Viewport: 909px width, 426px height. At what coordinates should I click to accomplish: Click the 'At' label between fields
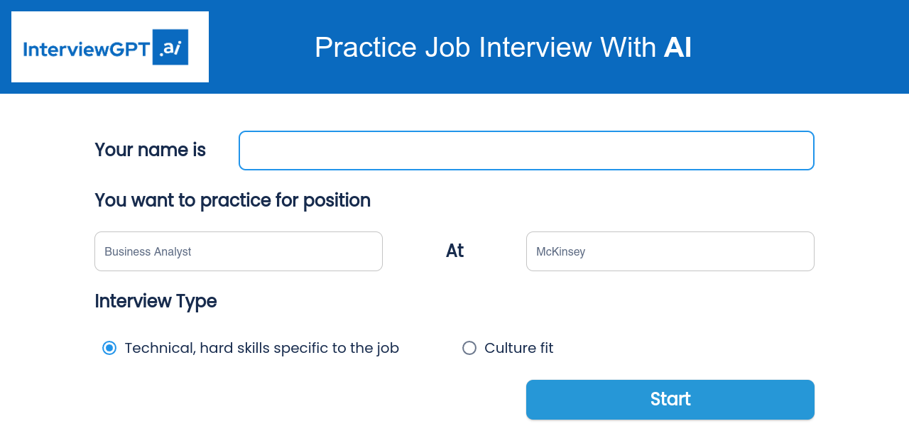pos(454,251)
